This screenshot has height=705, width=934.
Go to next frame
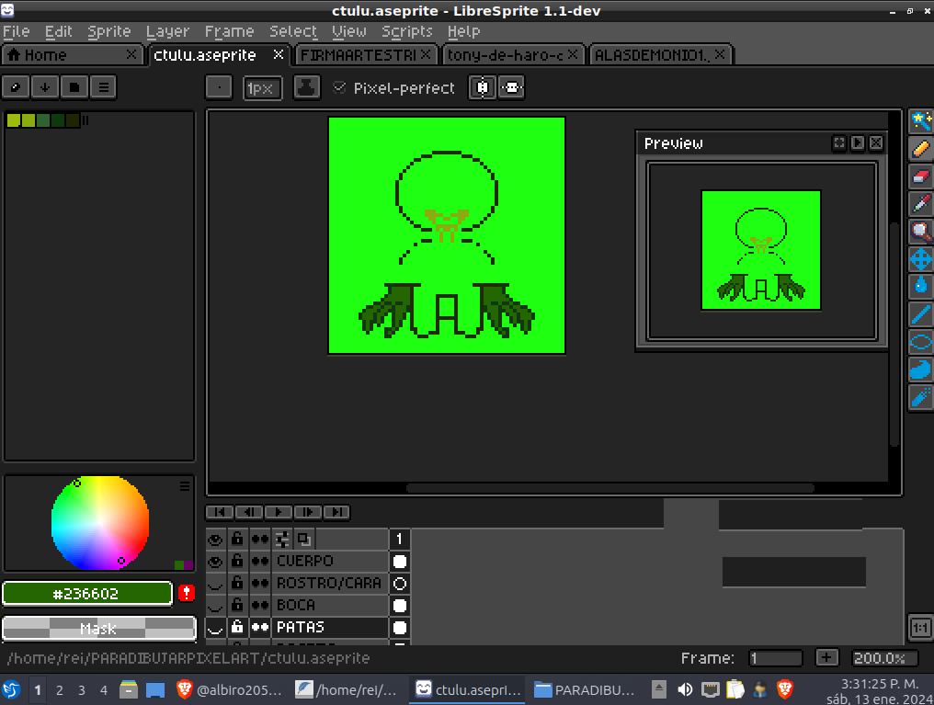pos(307,512)
